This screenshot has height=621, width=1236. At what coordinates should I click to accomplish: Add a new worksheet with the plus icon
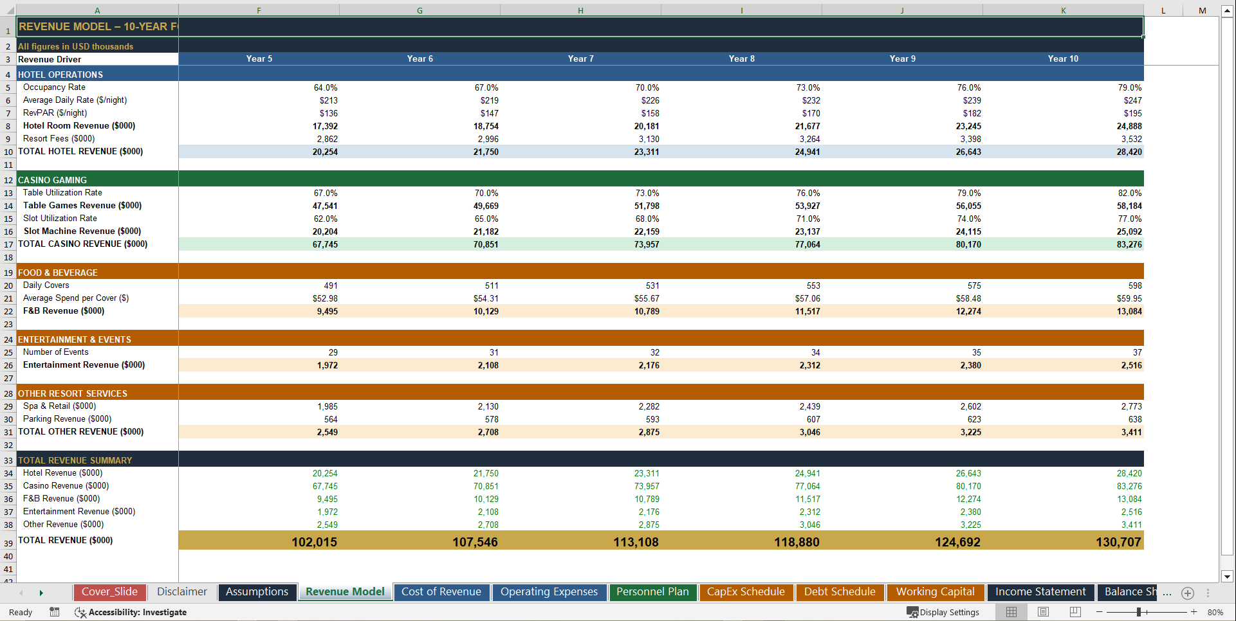[x=1187, y=592]
